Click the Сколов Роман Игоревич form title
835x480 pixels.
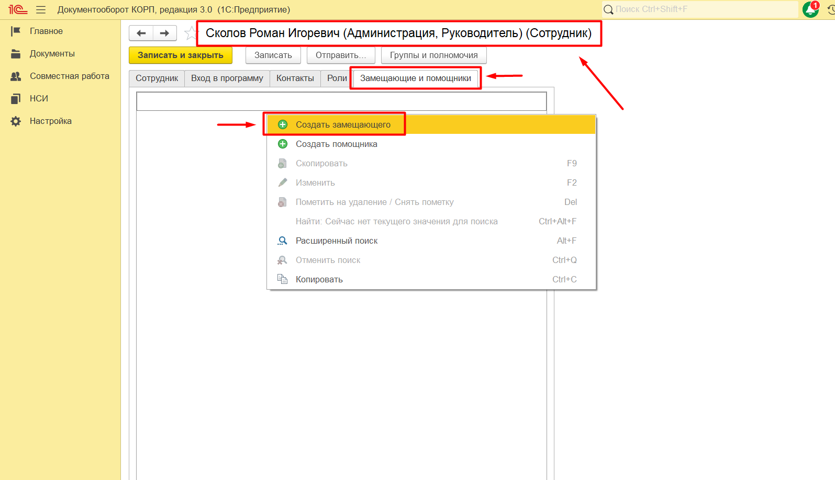coord(398,33)
